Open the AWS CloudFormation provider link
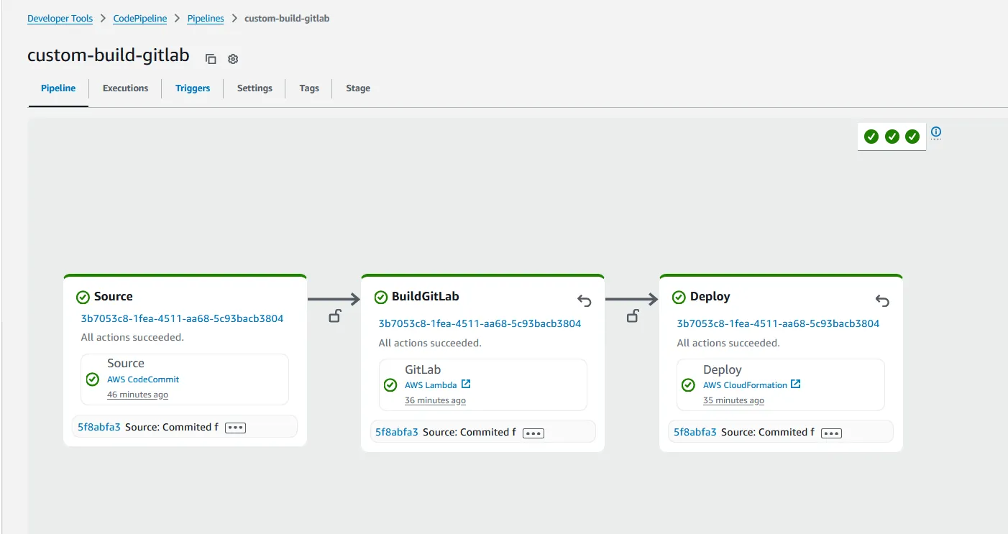The width and height of the screenshot is (1008, 534). pos(745,385)
